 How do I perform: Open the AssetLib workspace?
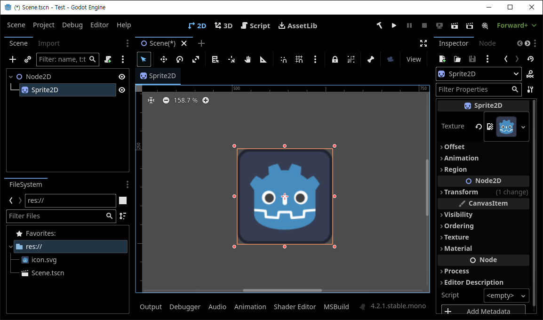tap(298, 25)
